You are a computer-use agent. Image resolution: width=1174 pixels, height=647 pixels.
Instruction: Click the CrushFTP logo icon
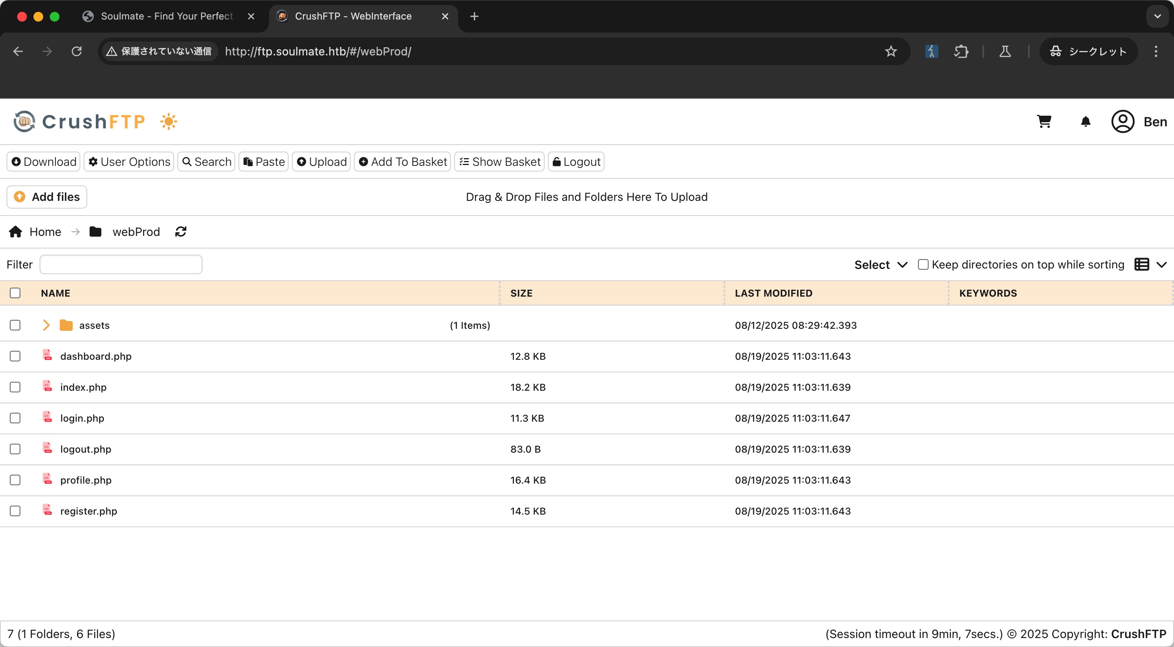click(24, 122)
